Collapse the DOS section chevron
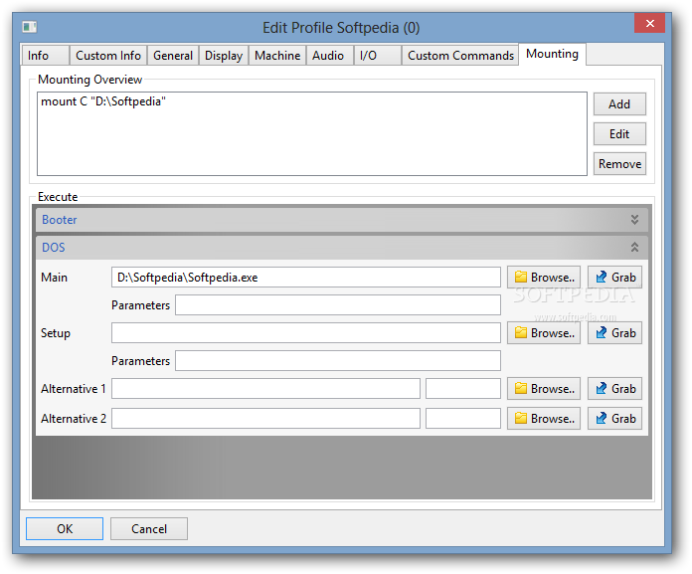Image resolution: width=692 pixels, height=574 pixels. (x=634, y=248)
